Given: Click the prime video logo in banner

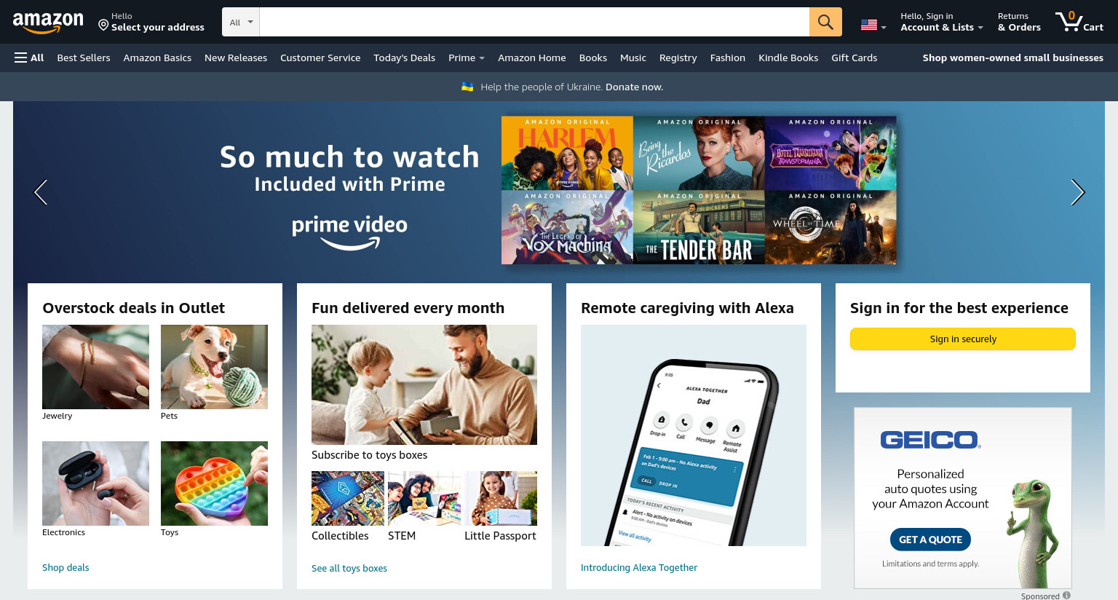Looking at the screenshot, I should pyautogui.click(x=349, y=232).
